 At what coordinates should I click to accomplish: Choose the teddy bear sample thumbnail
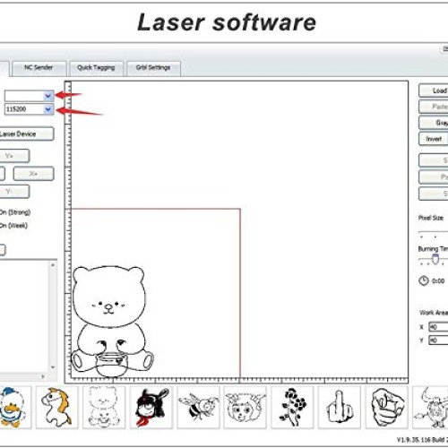104,407
